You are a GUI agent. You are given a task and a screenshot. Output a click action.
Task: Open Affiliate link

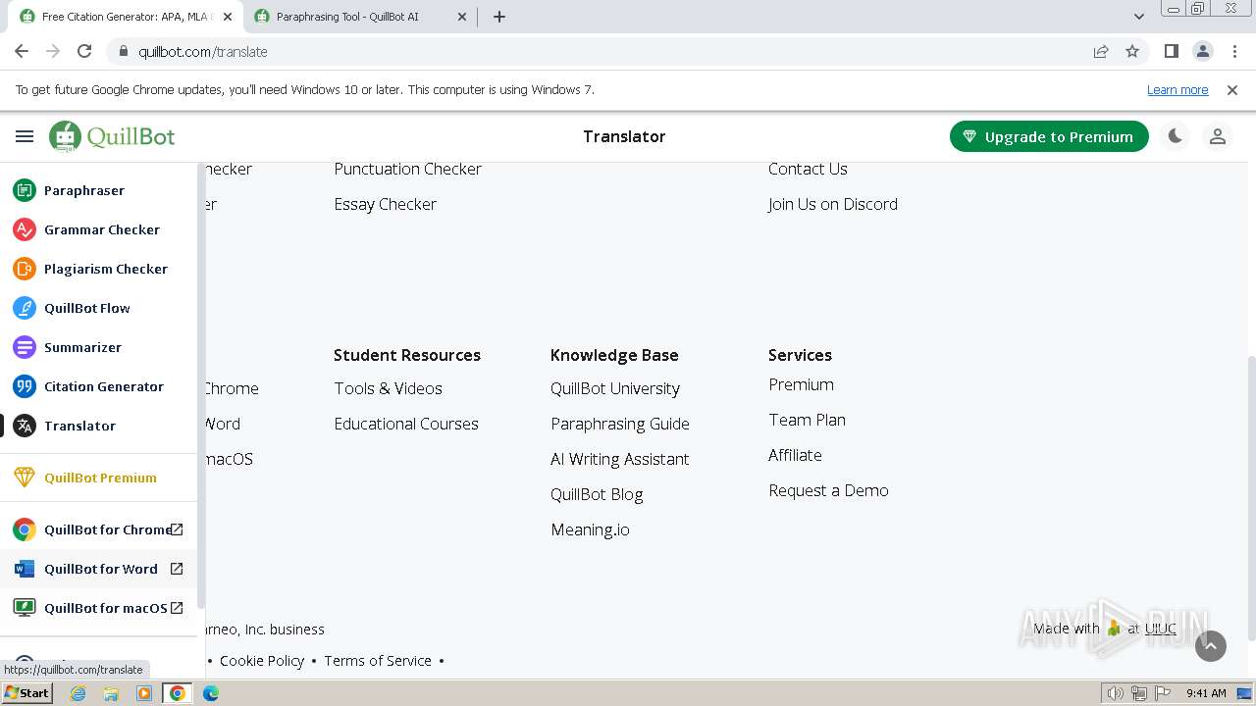pyautogui.click(x=795, y=455)
